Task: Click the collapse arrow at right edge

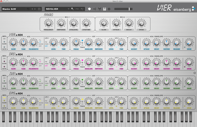Action: coord(194,73)
